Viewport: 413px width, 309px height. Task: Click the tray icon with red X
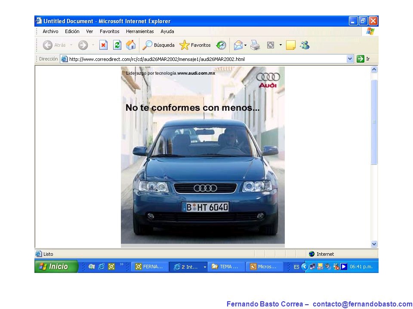coord(336,267)
